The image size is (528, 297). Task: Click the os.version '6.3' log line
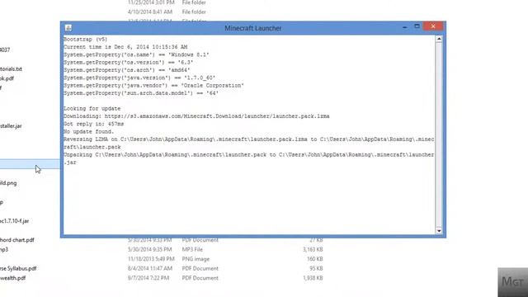click(x=129, y=63)
